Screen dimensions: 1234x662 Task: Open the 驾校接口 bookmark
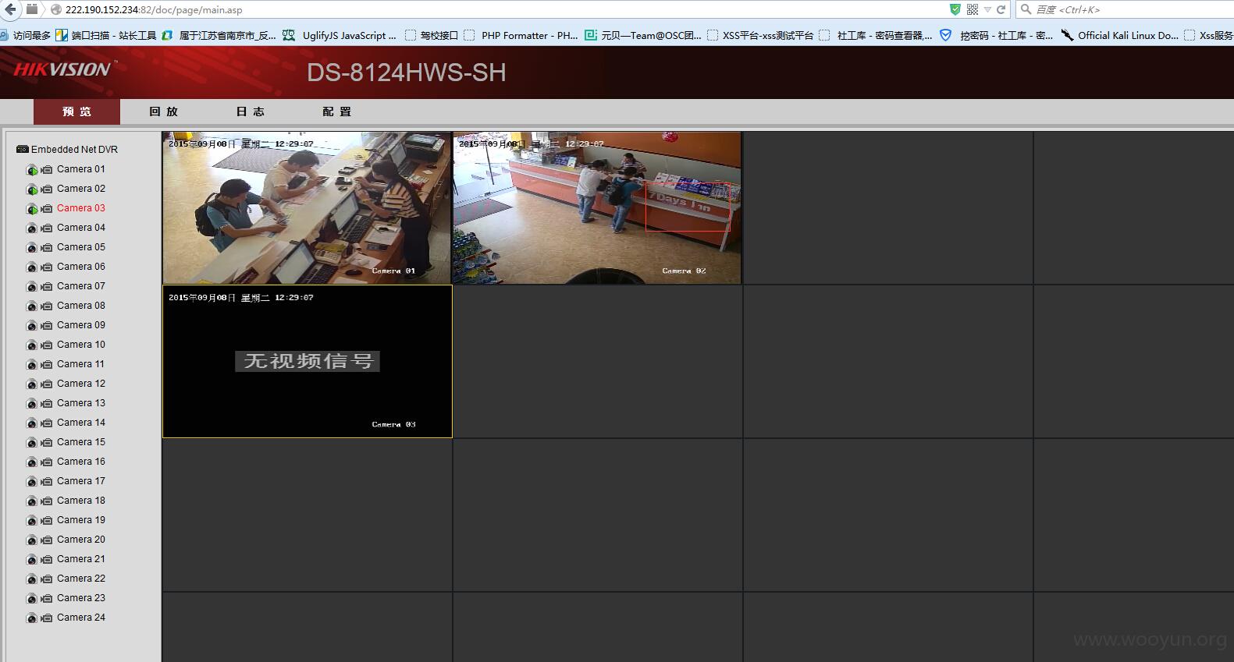pos(432,35)
